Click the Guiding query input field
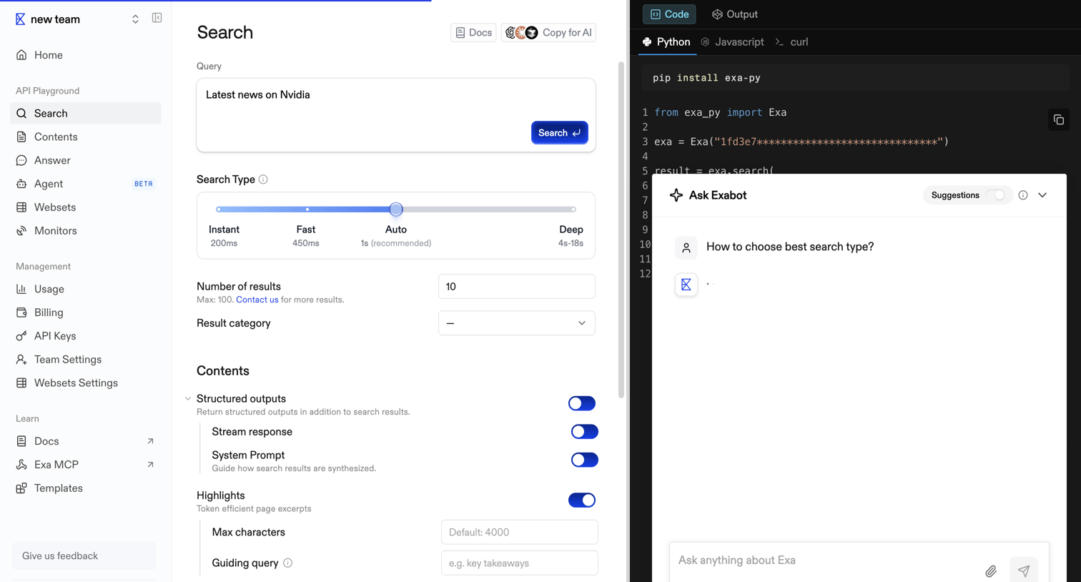1081x582 pixels. (x=520, y=563)
